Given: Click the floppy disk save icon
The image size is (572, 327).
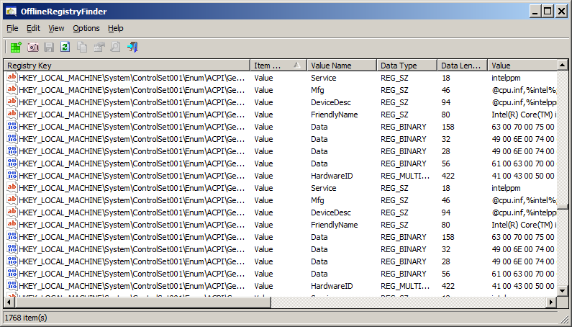Looking at the screenshot, I should tap(49, 47).
